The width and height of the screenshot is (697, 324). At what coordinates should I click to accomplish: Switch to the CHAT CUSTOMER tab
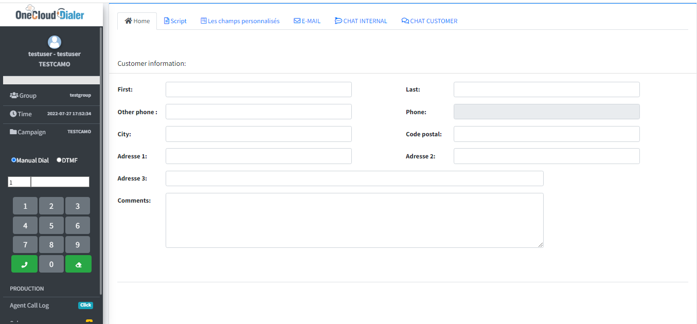[429, 21]
